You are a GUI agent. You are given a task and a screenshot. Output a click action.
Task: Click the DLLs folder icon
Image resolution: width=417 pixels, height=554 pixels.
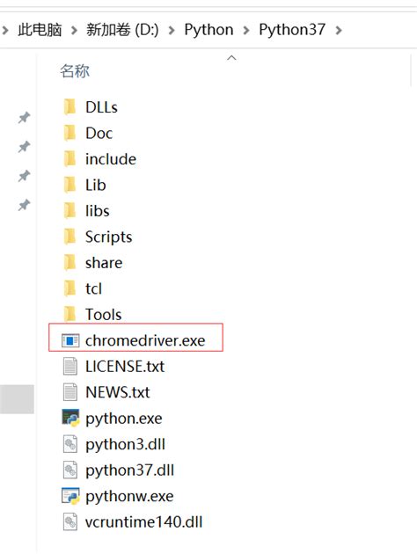tap(70, 107)
